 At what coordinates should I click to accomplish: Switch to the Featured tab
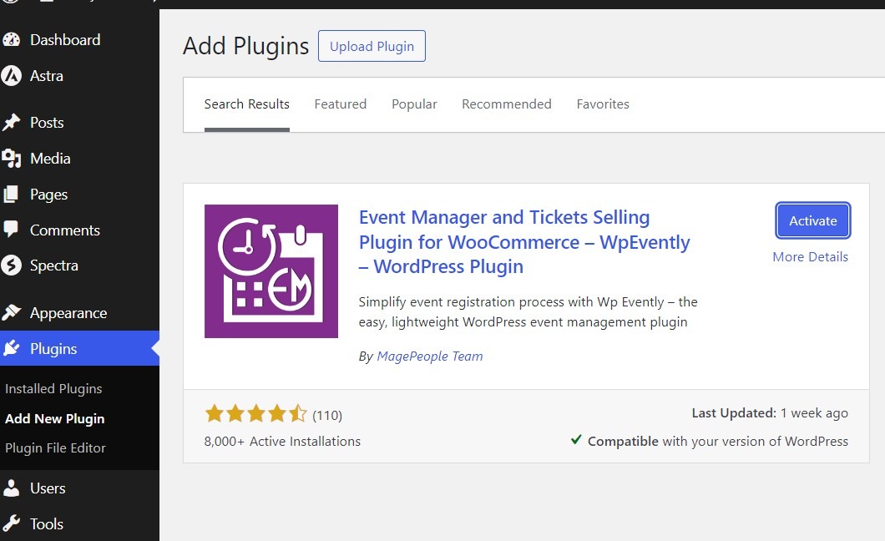340,104
